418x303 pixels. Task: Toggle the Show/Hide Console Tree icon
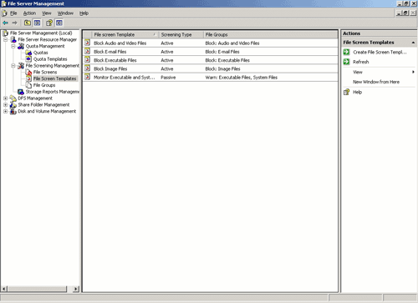pos(37,23)
